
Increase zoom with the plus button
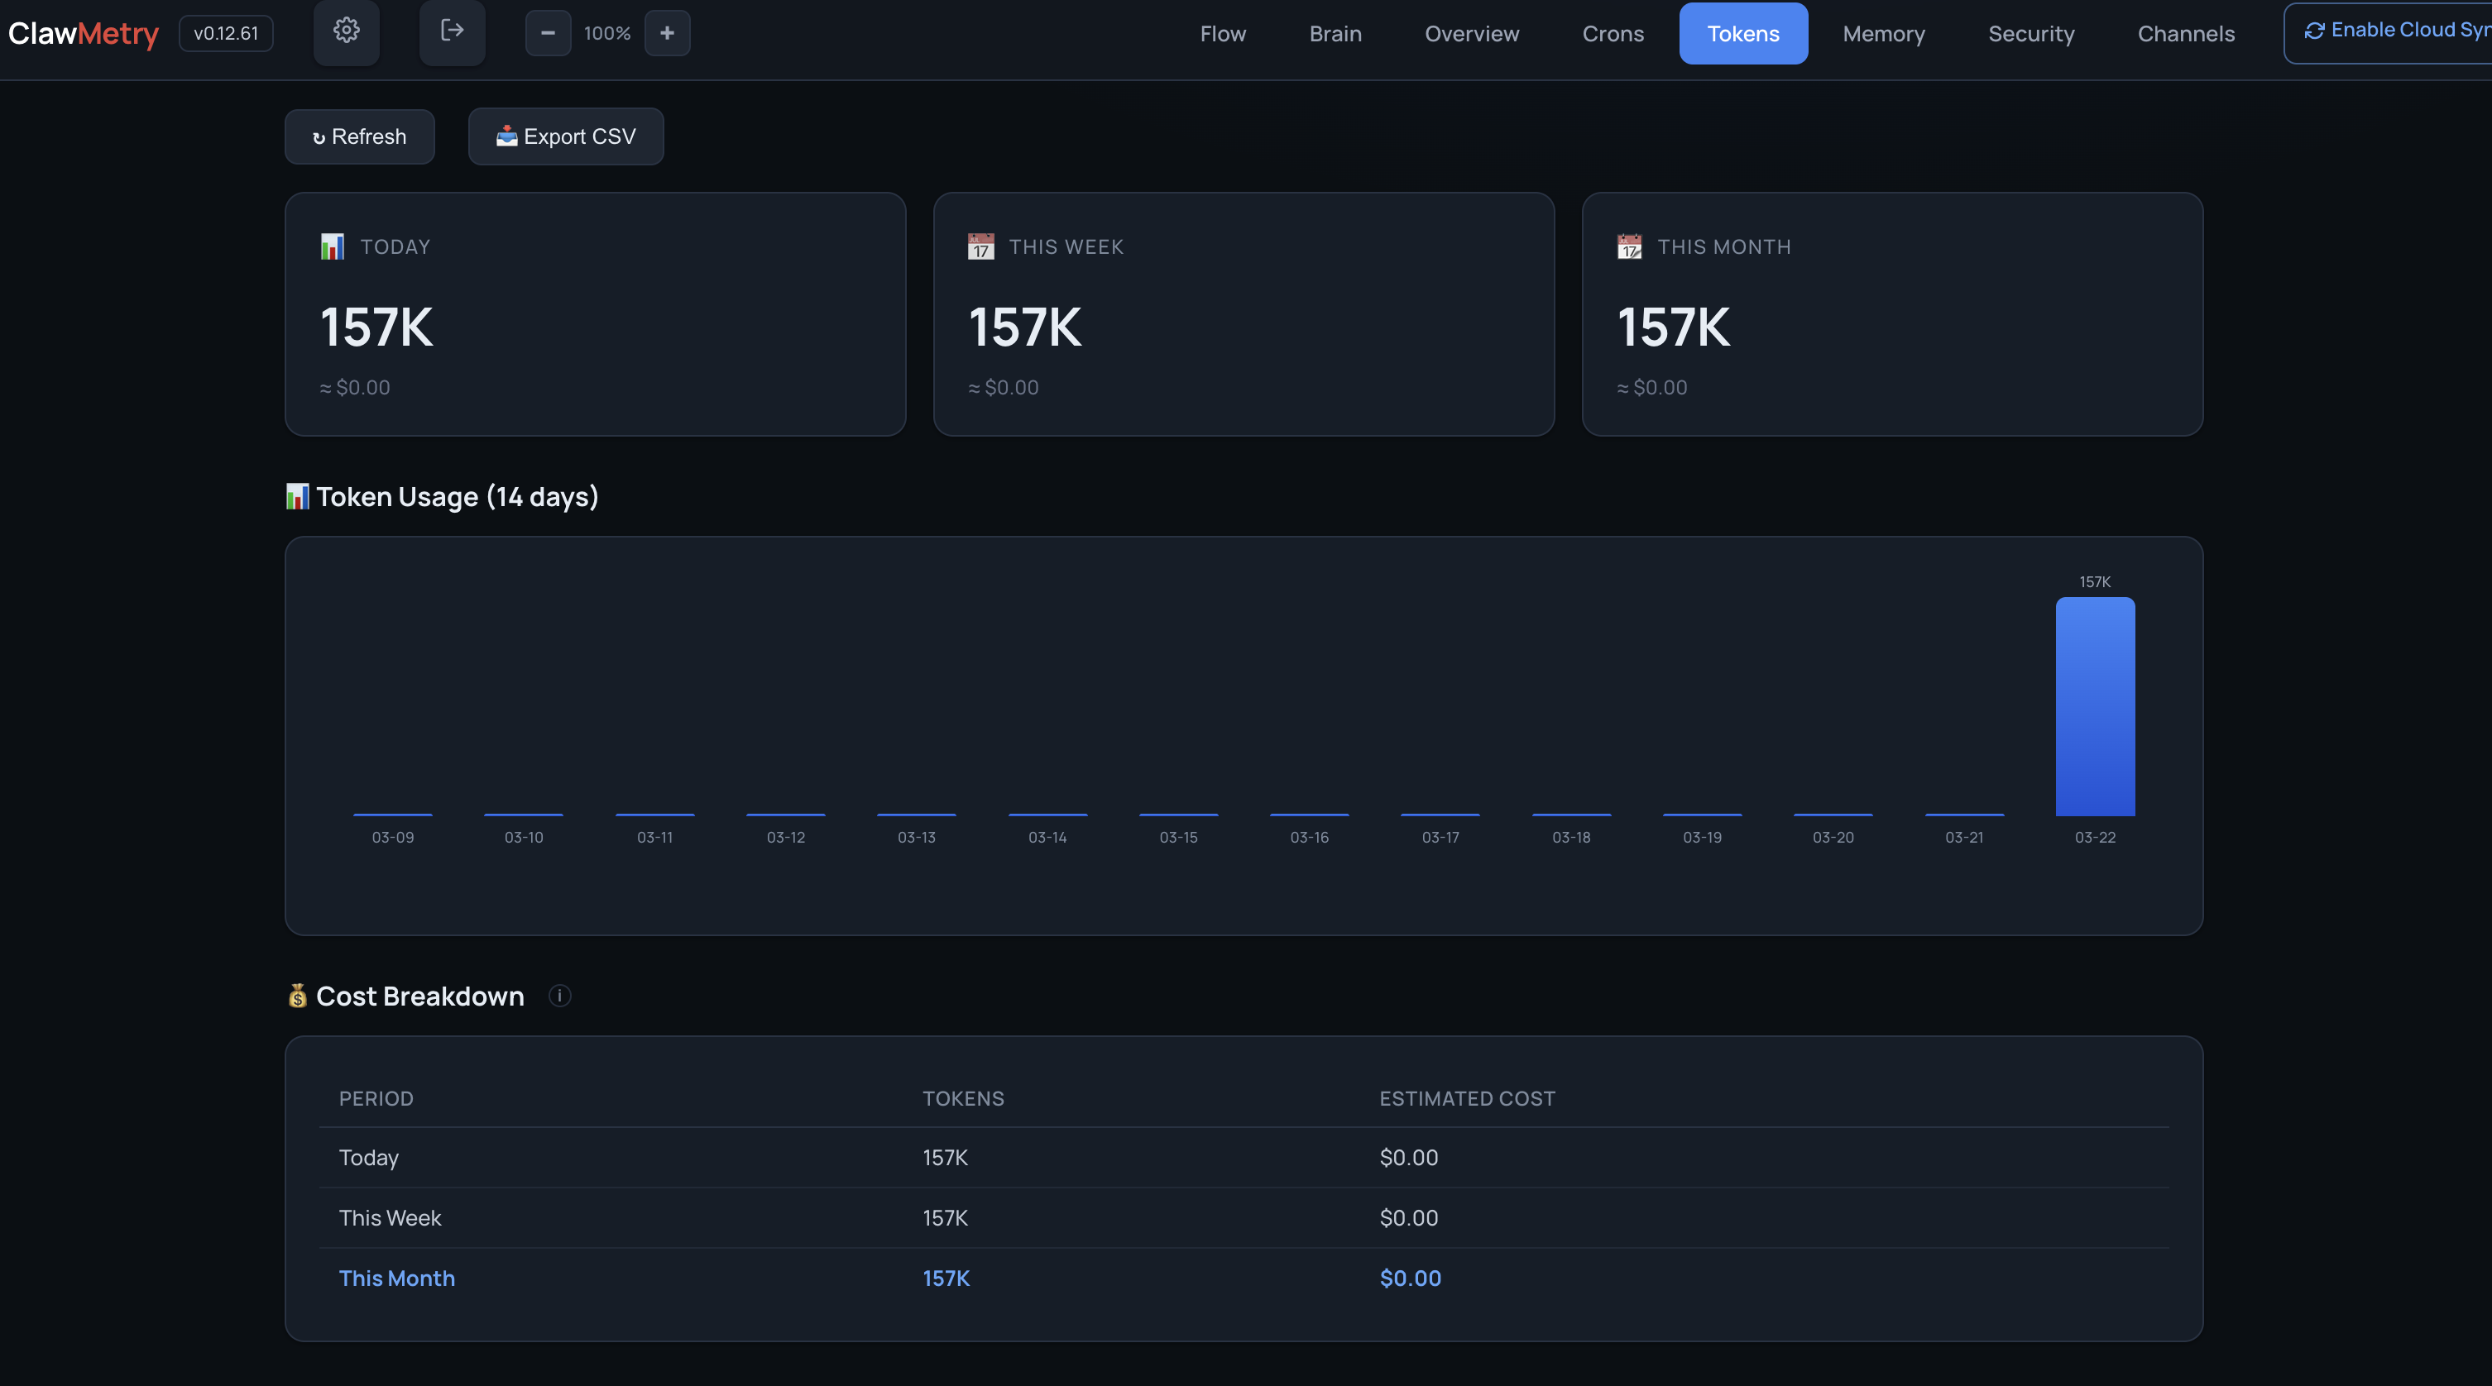667,33
